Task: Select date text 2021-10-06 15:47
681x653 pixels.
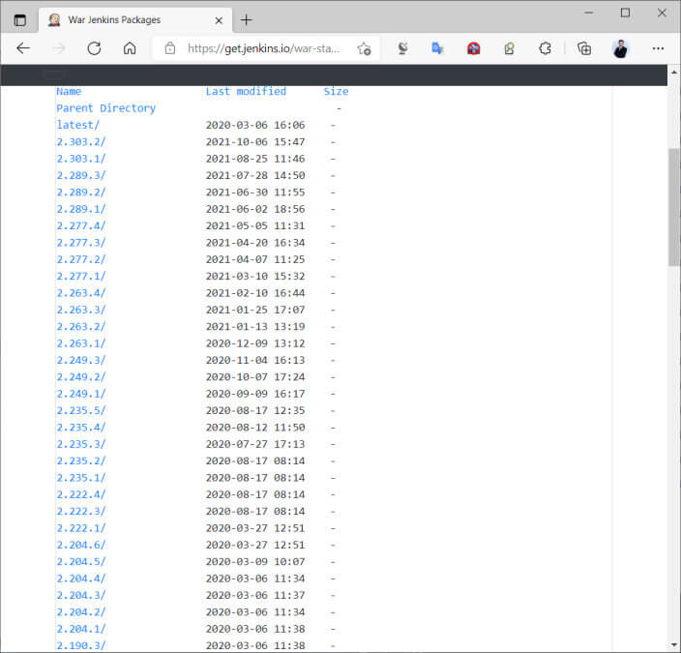Action: 255,142
